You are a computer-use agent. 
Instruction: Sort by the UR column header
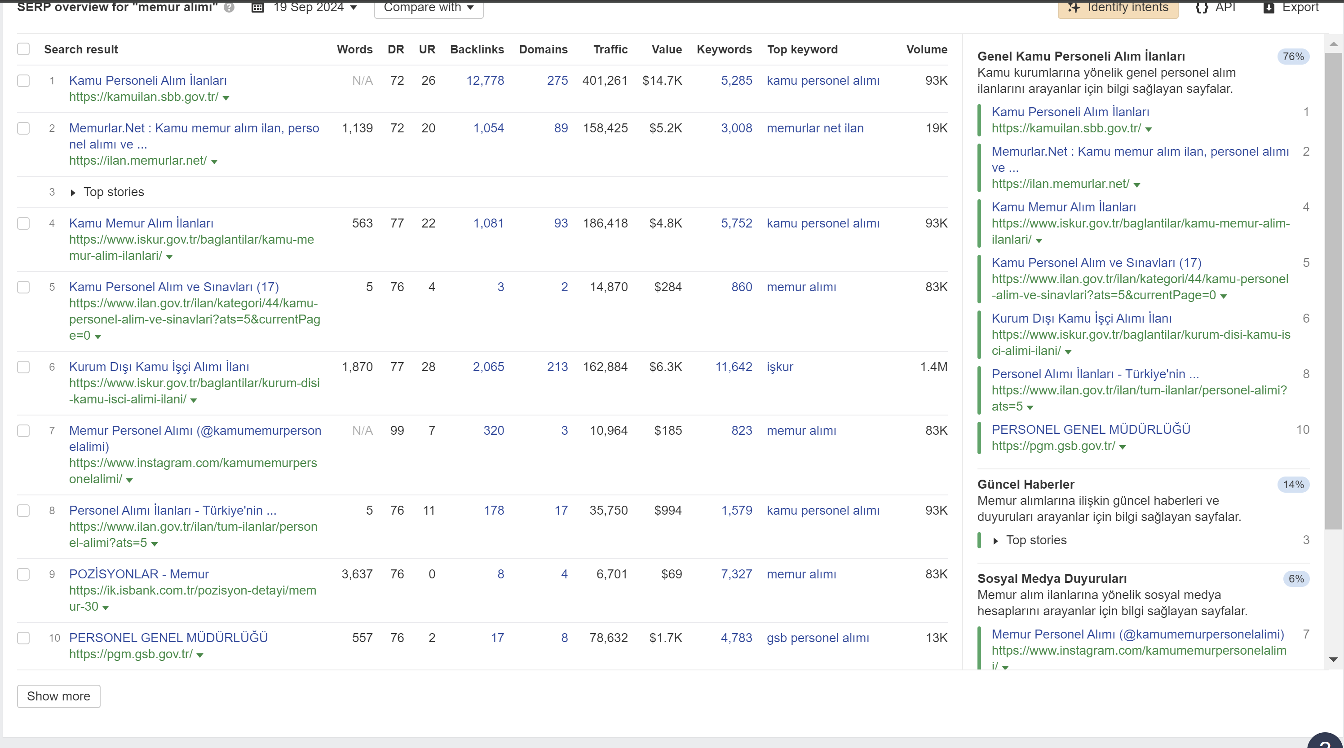427,49
